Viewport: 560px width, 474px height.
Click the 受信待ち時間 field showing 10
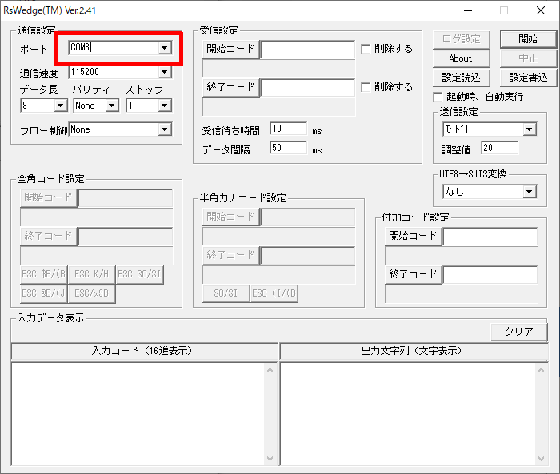pos(289,129)
